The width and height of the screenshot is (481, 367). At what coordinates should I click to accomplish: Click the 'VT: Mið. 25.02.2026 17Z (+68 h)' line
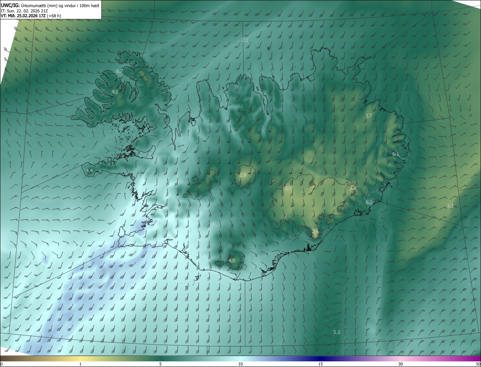31,16
